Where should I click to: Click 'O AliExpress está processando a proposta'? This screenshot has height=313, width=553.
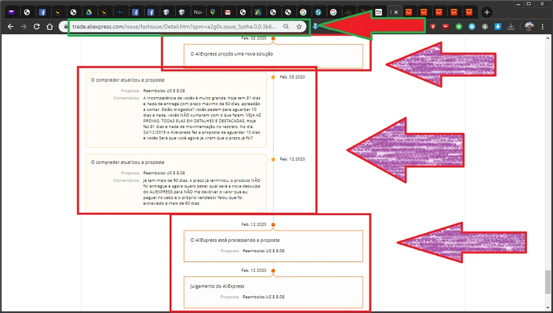tap(235, 240)
